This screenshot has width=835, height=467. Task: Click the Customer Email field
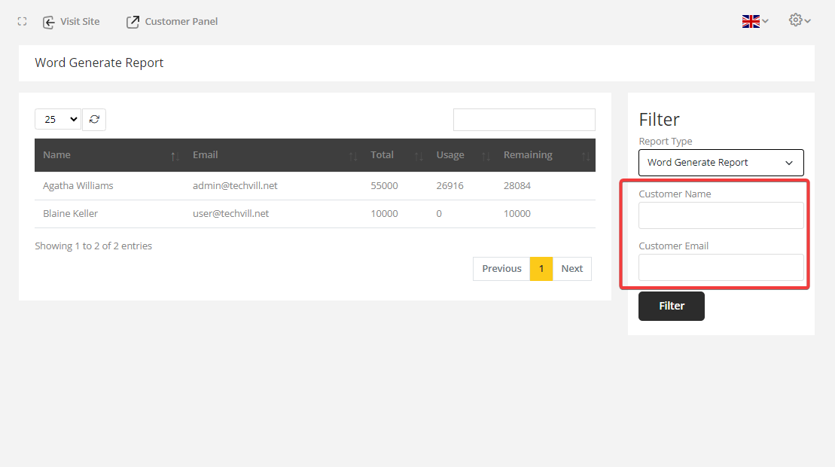click(x=721, y=267)
